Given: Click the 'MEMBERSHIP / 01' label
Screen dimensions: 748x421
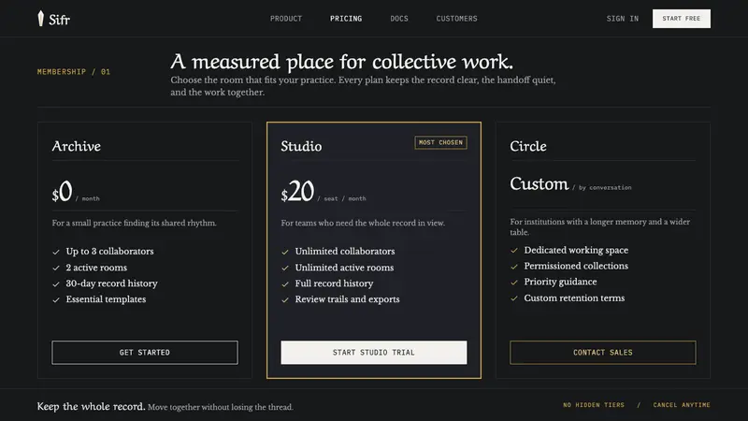Looking at the screenshot, I should point(74,72).
